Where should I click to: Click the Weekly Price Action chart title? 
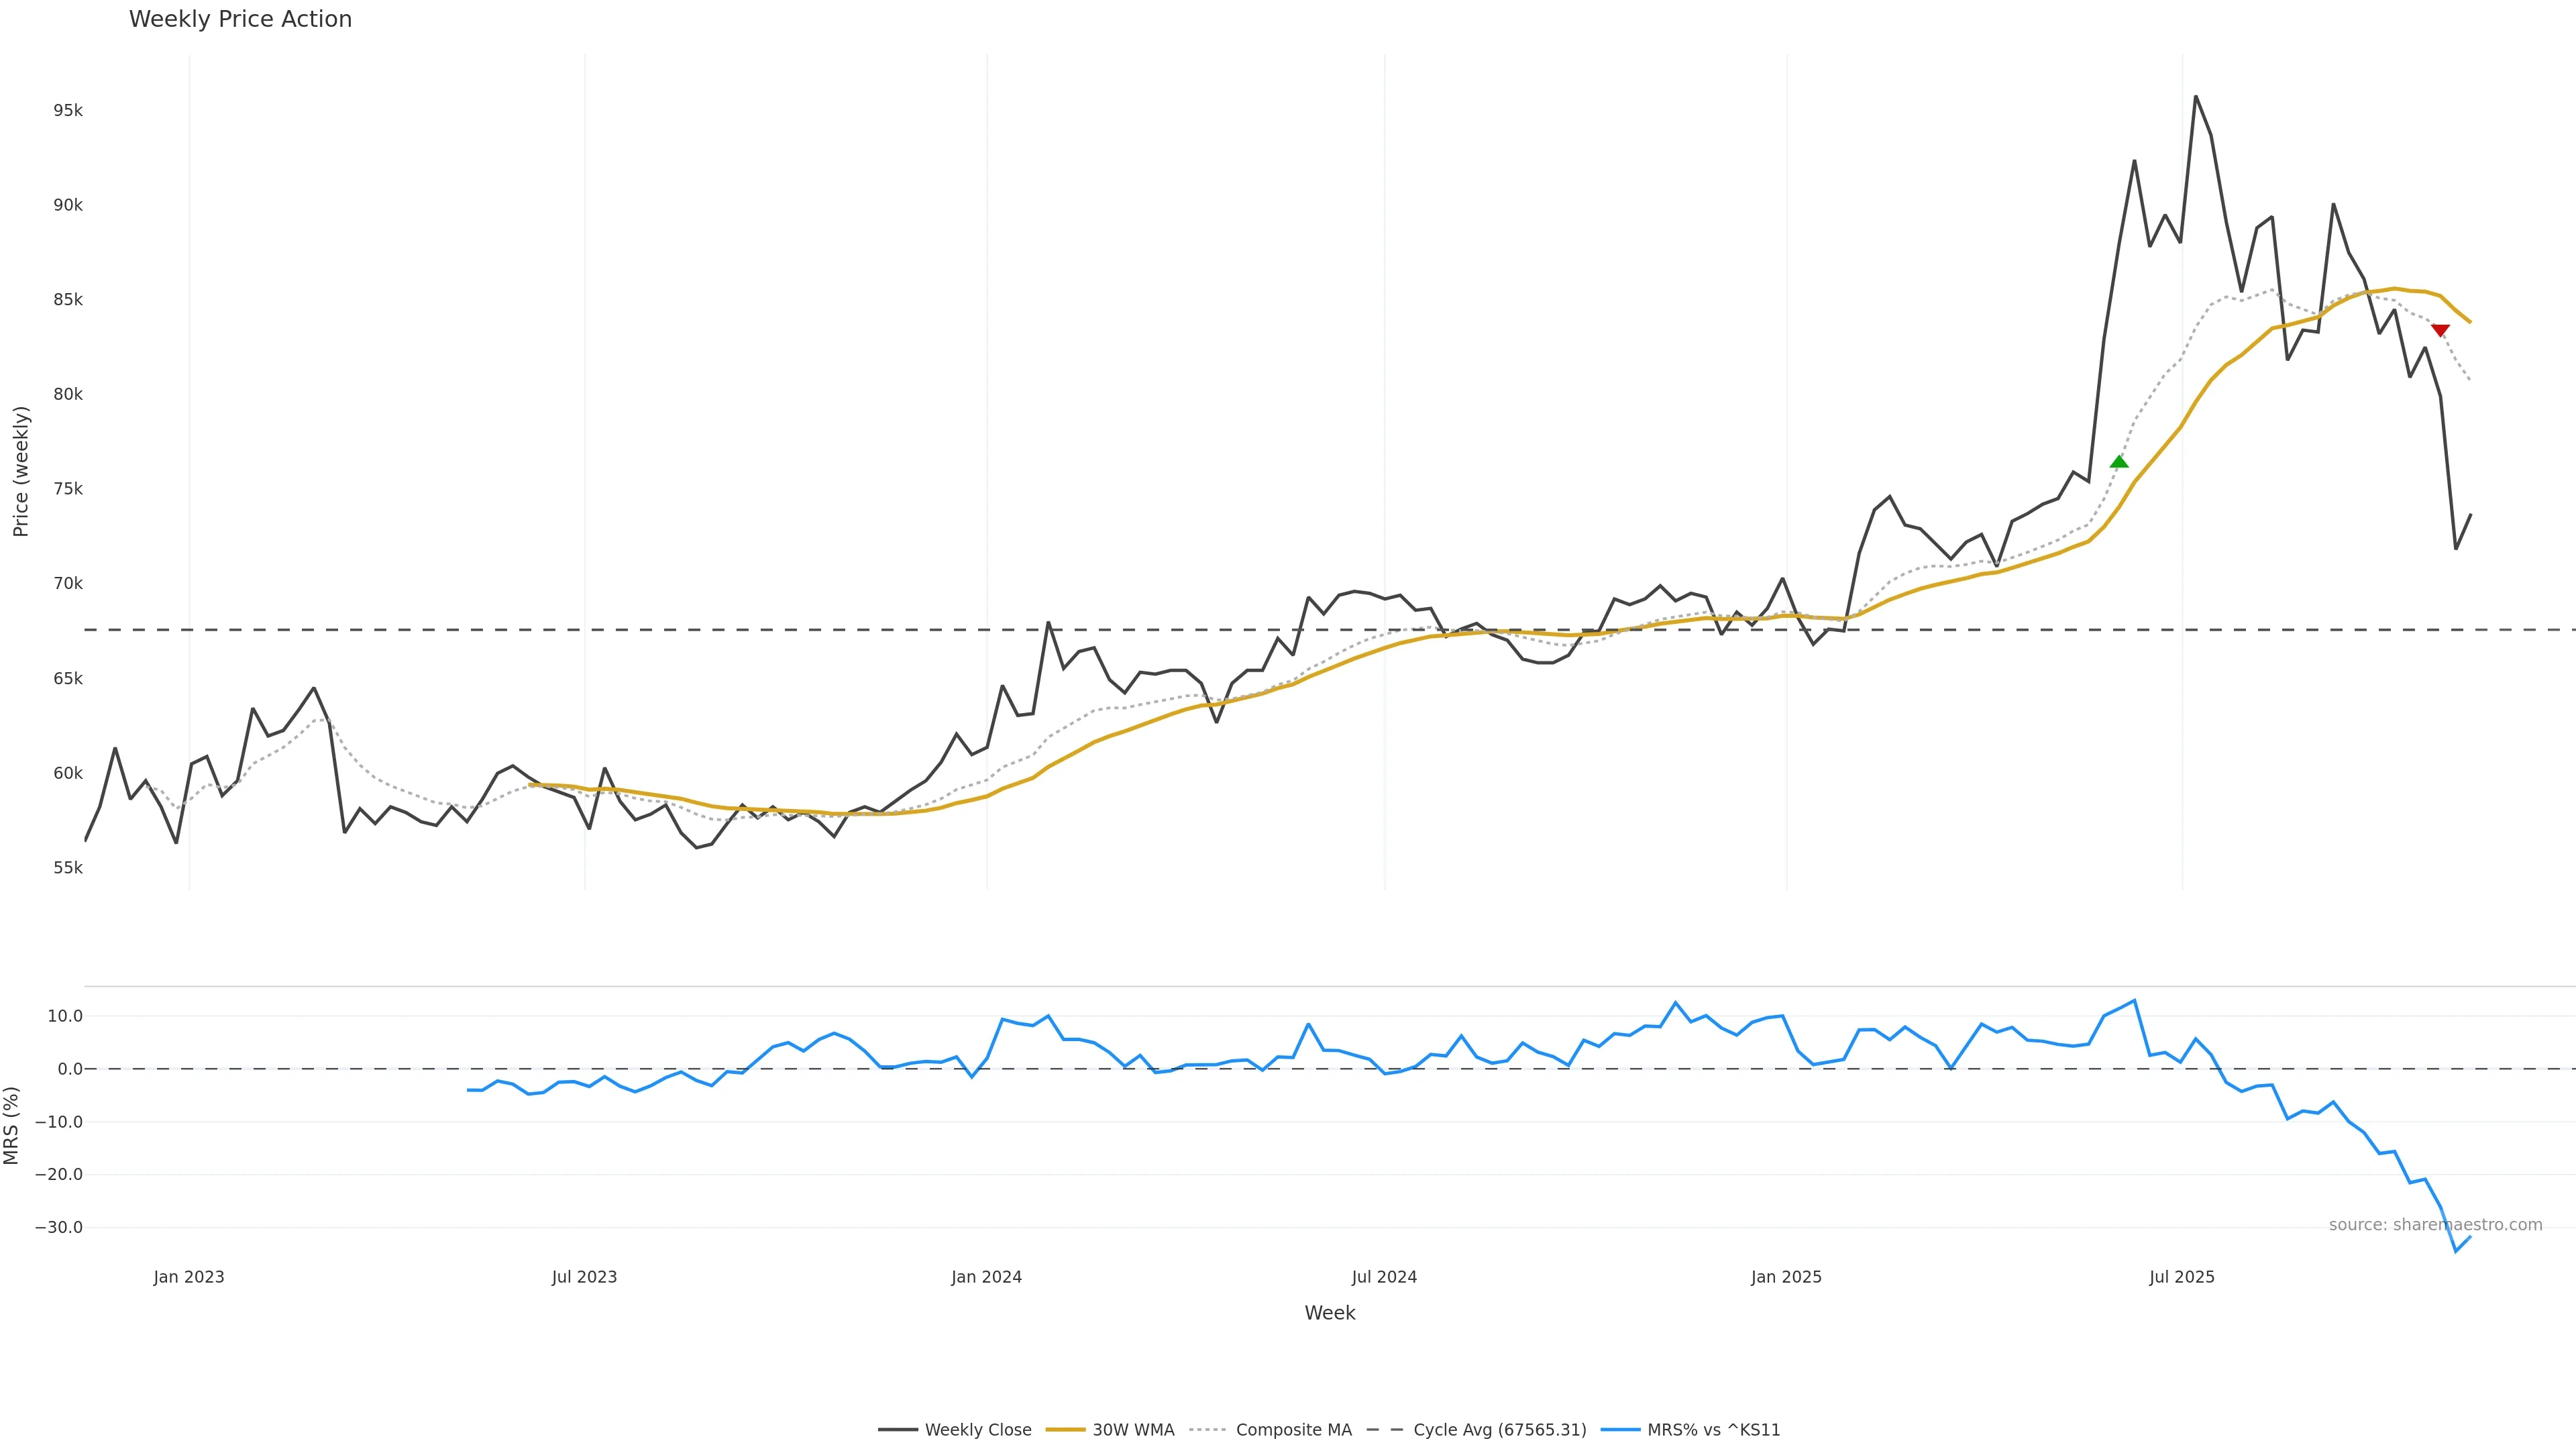[240, 19]
